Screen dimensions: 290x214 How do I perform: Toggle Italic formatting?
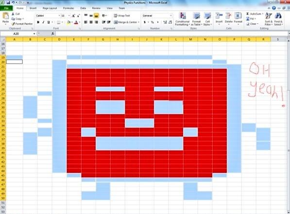[x=43, y=22]
